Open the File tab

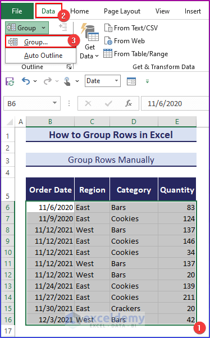17,11
